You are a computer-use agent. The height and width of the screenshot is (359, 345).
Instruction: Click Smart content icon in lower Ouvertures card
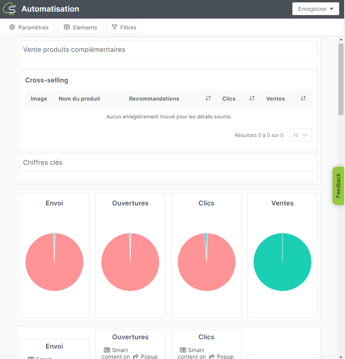(x=107, y=350)
